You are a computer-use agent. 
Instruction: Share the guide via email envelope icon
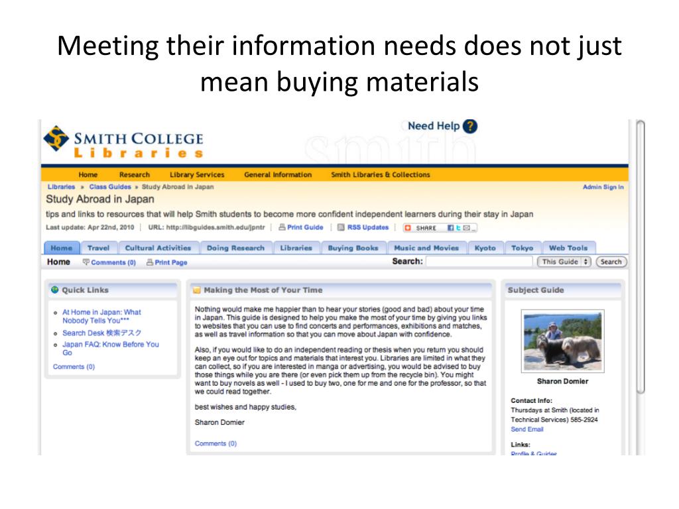[466, 228]
